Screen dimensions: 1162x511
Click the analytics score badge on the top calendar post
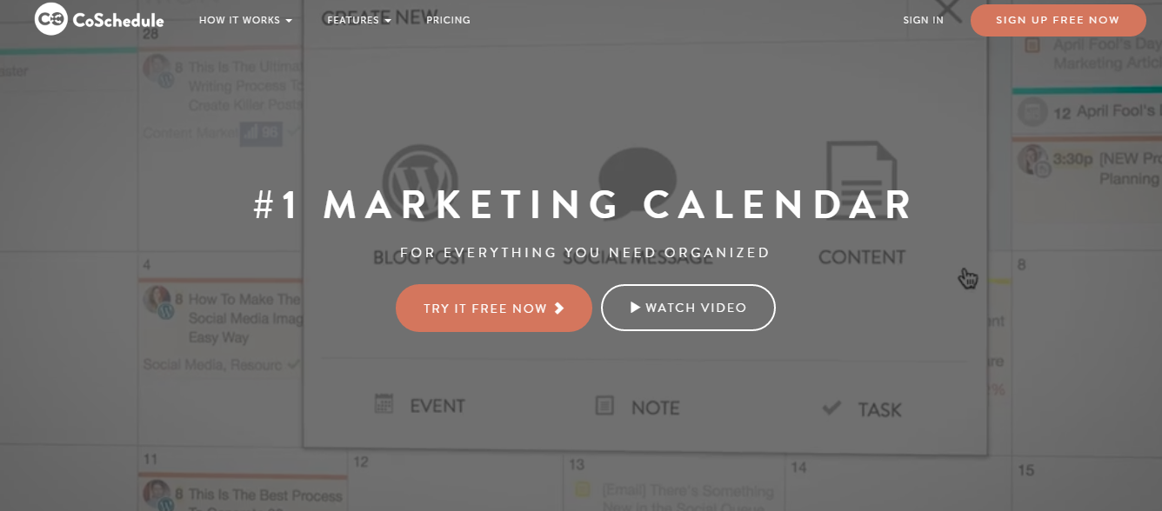point(259,133)
